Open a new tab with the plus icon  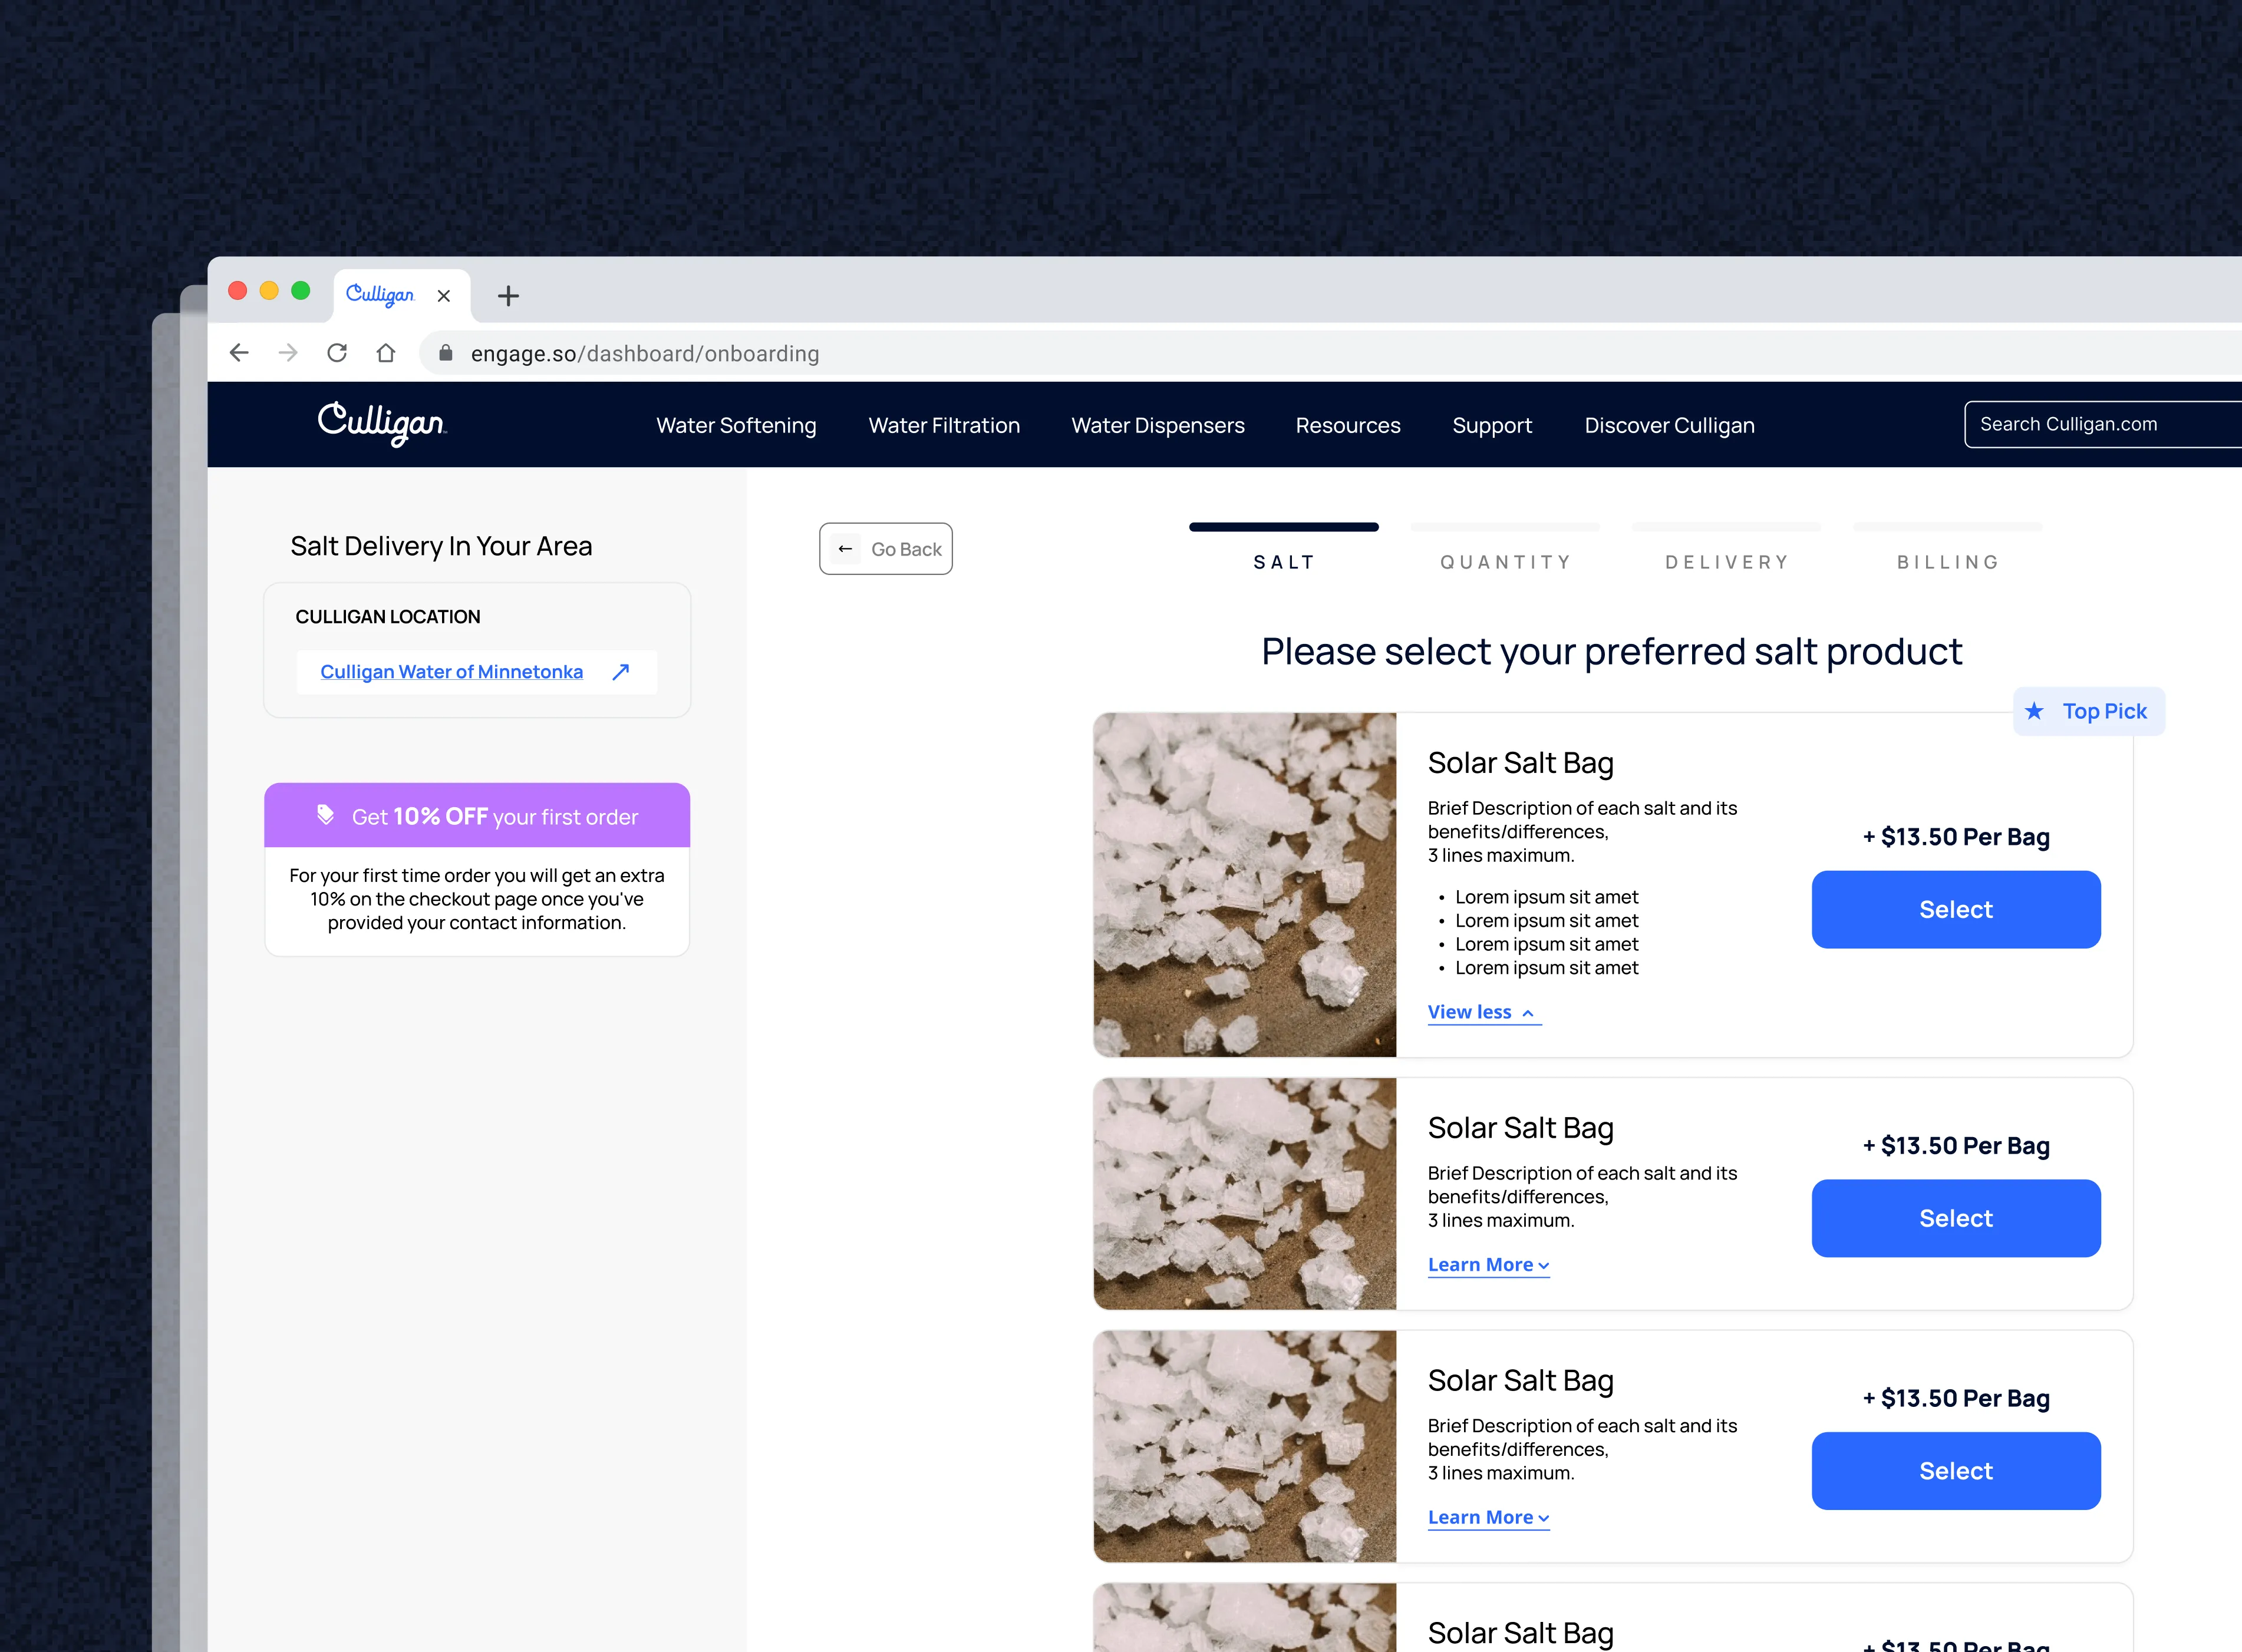pyautogui.click(x=508, y=296)
